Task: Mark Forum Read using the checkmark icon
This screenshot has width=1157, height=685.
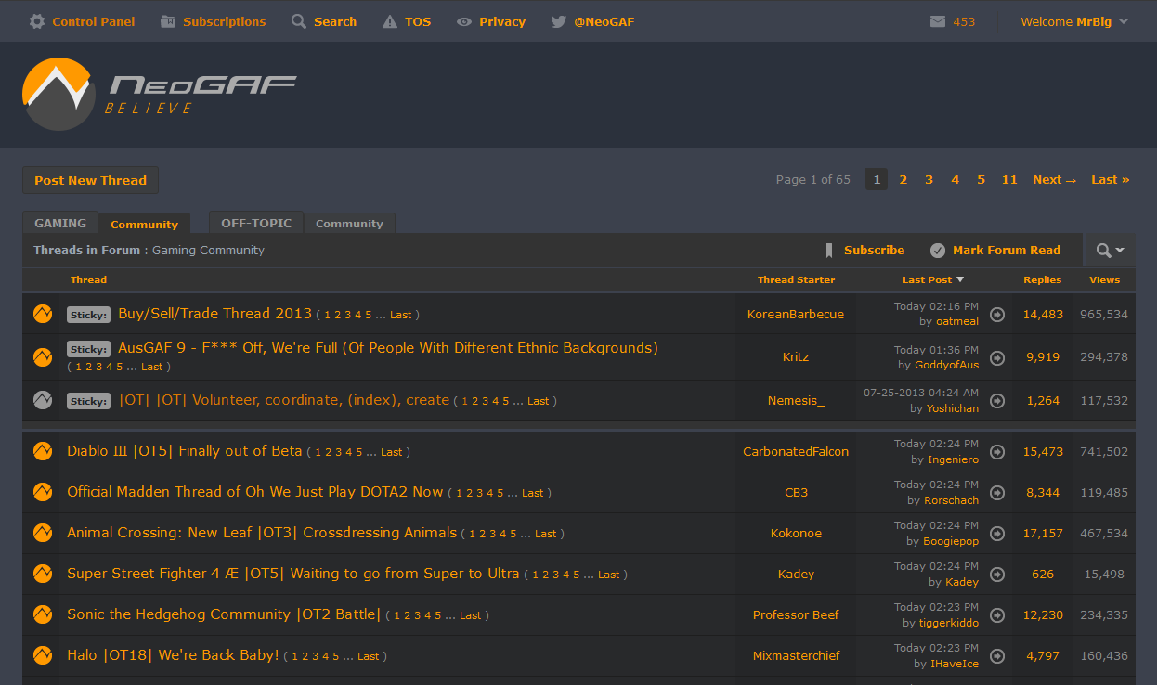Action: (x=938, y=250)
